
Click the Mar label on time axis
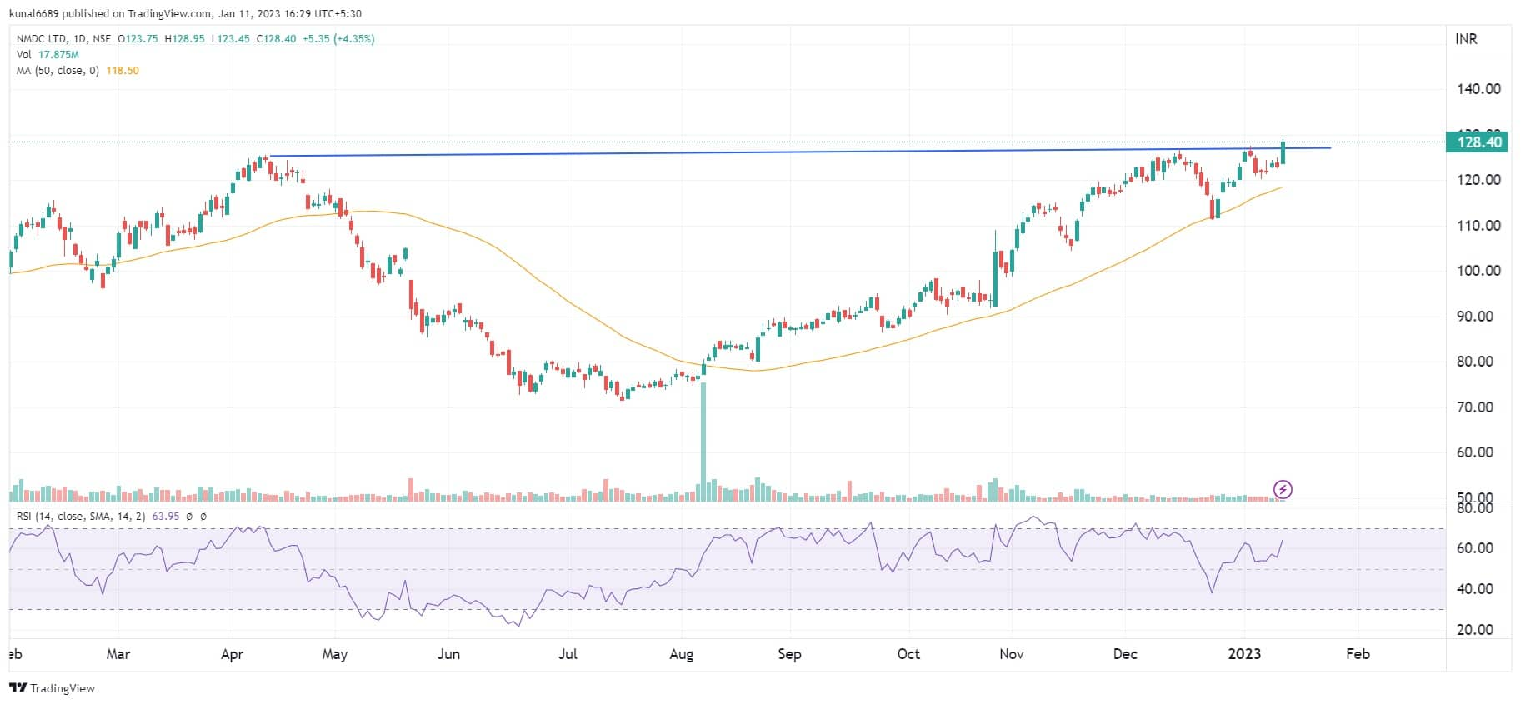(x=118, y=654)
